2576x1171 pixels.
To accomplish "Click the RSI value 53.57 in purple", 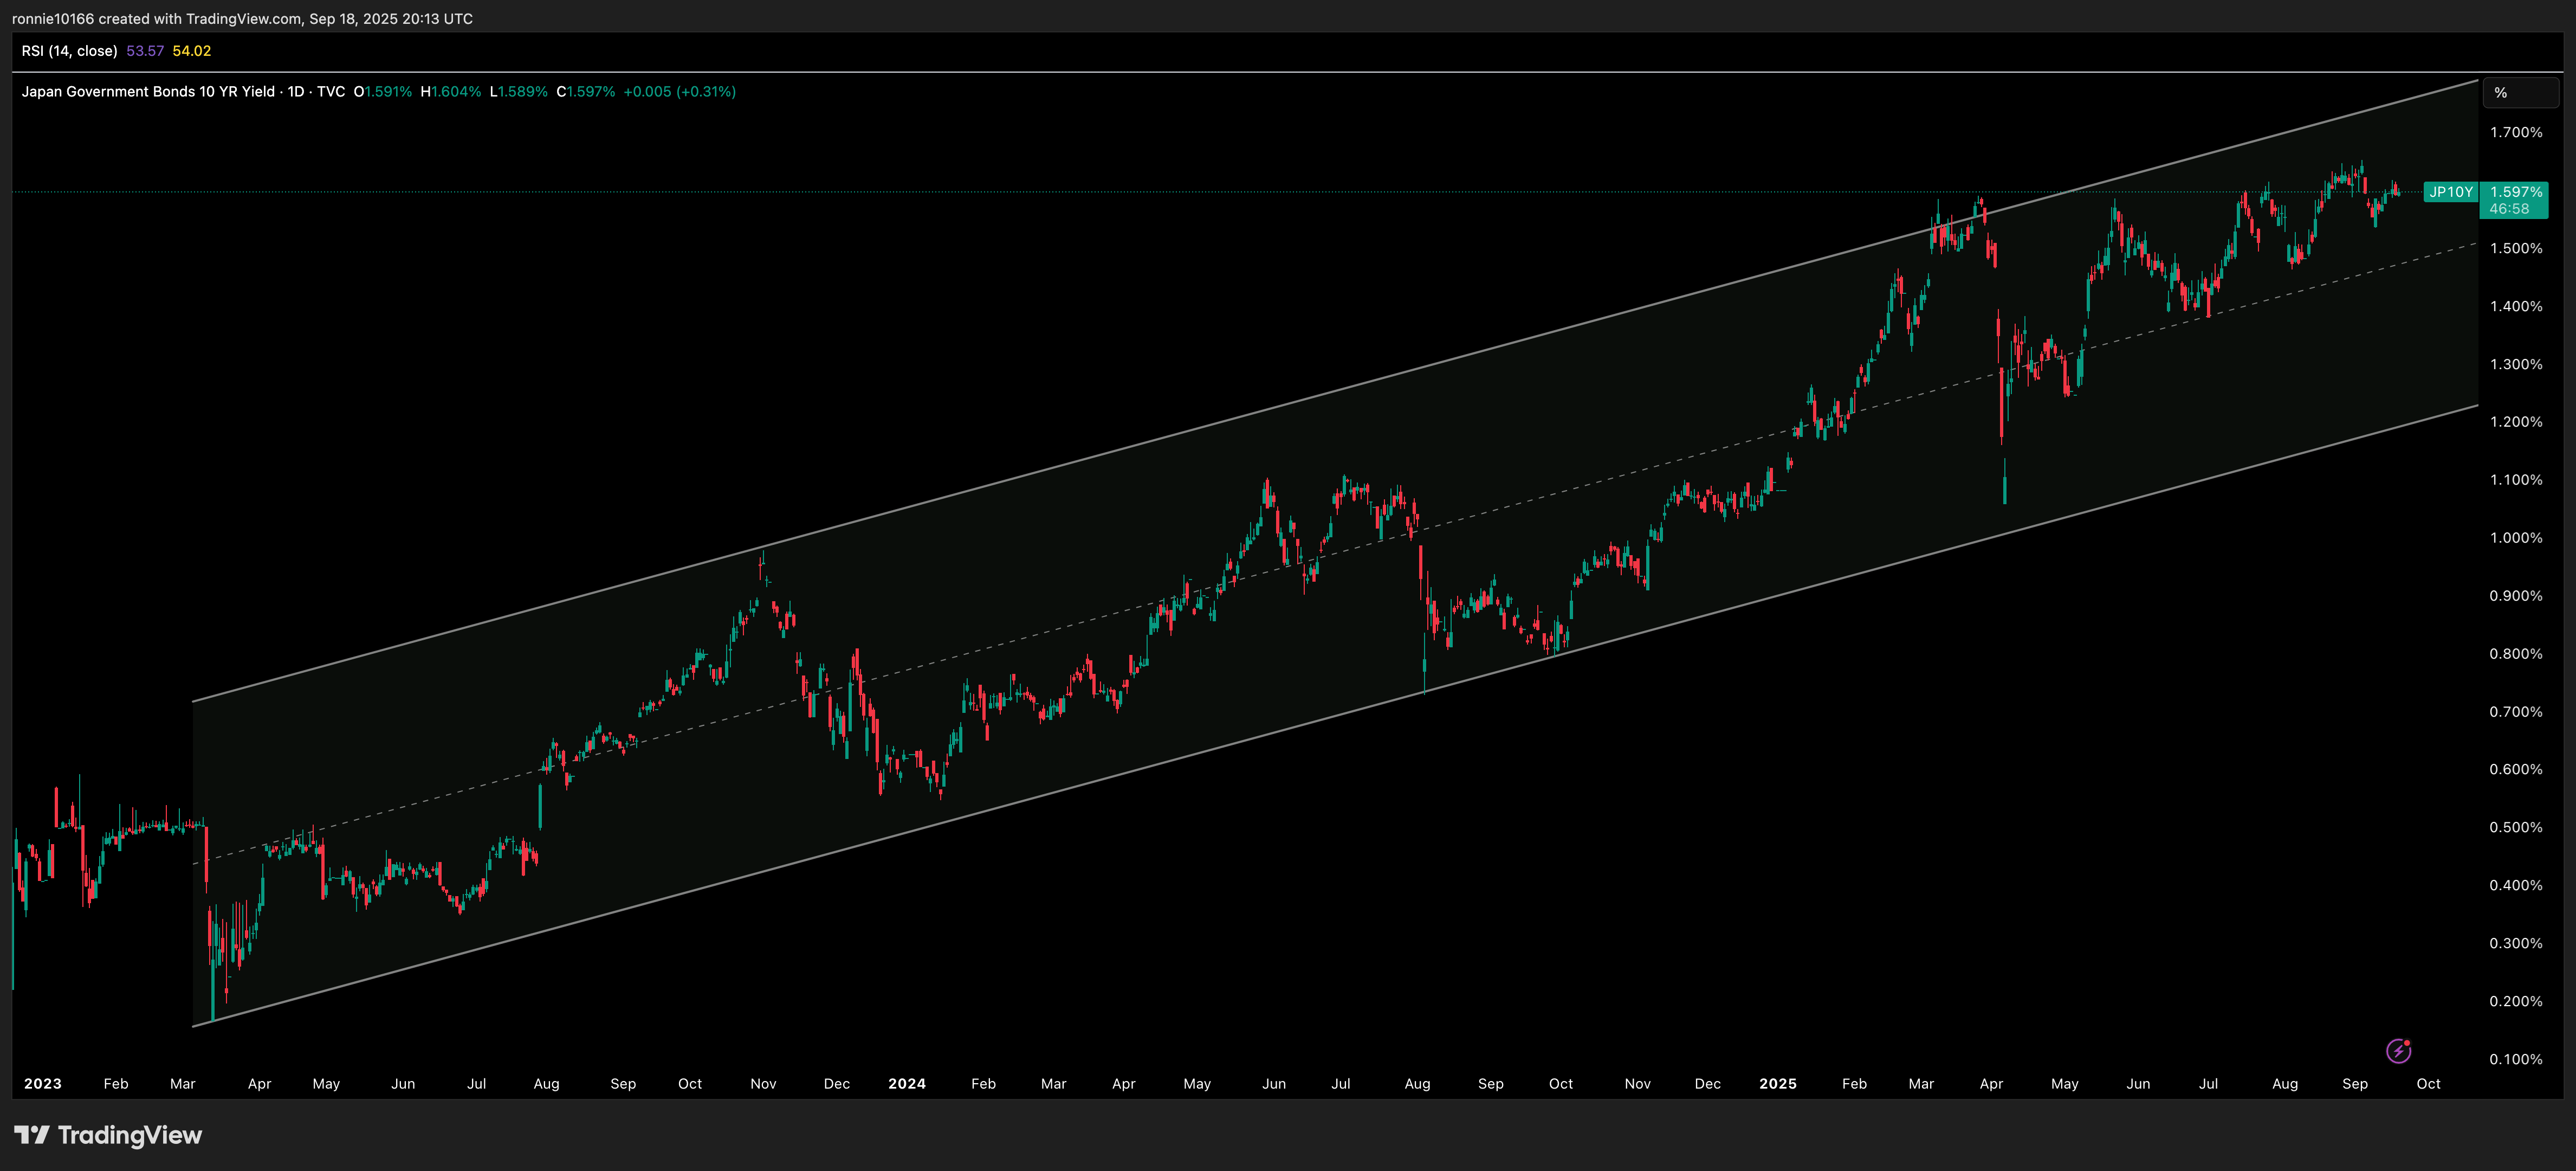I will pyautogui.click(x=145, y=51).
